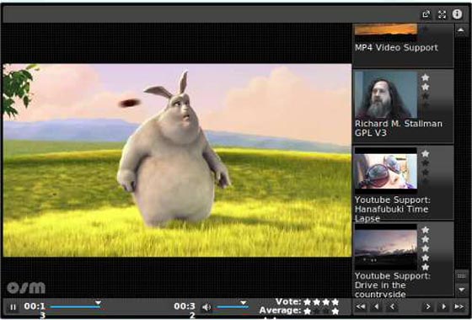Open the info icon

[x=457, y=14]
